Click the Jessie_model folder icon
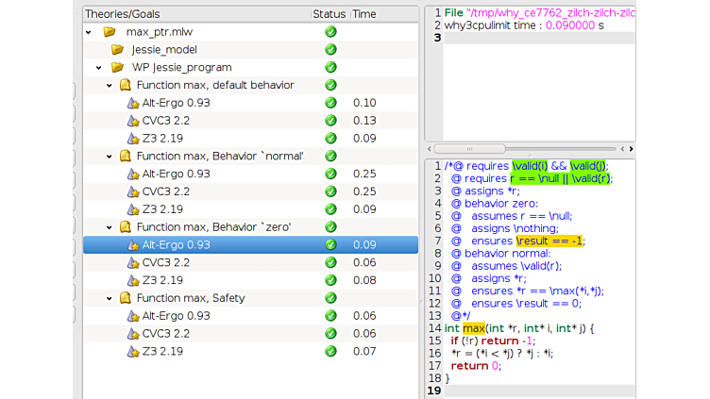The image size is (710, 399). pos(118,49)
